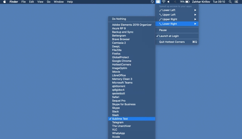This screenshot has height=139, width=242.
Task: Click the globe icon in menu bar
Action: (152, 2)
